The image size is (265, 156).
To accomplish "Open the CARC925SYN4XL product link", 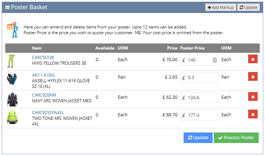I will (48, 112).
